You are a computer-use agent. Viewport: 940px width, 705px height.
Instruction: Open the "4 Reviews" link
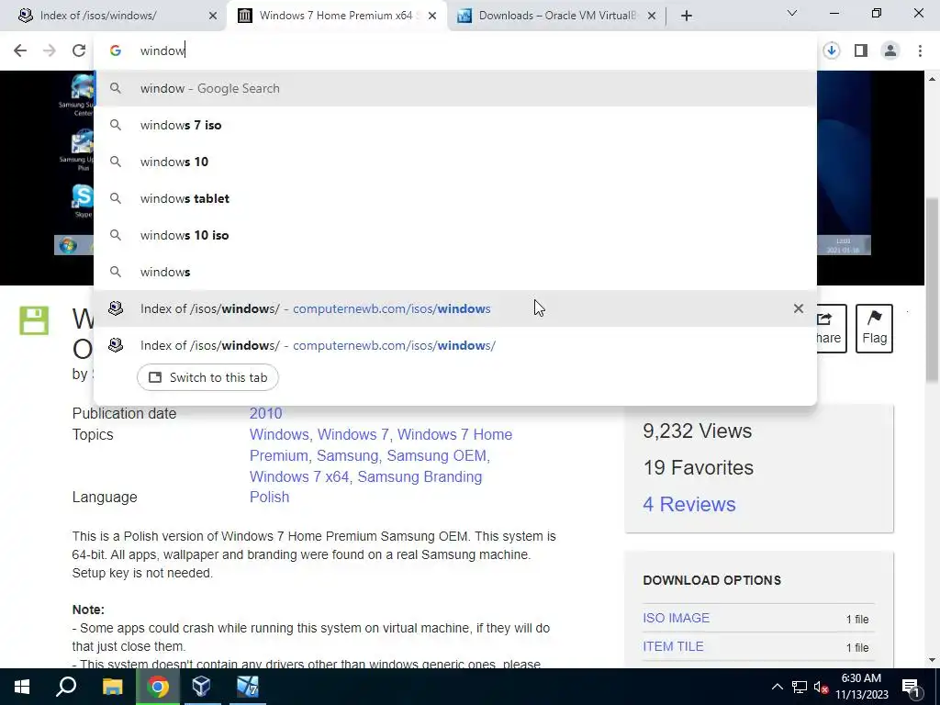688,504
